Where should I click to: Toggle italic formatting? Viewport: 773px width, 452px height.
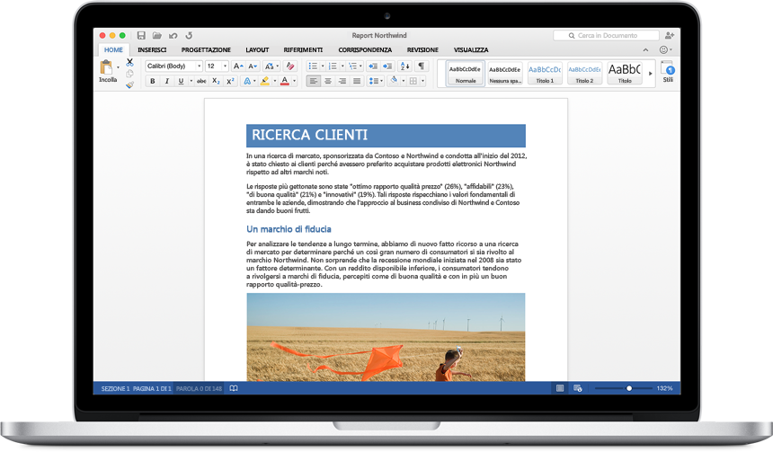[166, 82]
